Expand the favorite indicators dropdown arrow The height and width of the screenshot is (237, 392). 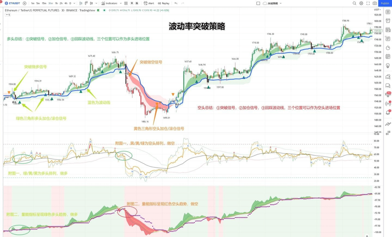point(121,3)
